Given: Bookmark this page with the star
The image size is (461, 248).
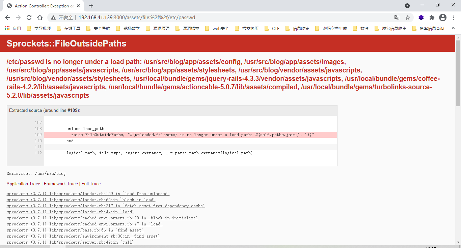Looking at the screenshot, I should [408, 18].
